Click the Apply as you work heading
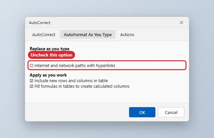The height and width of the screenshot is (138, 214). point(48,75)
